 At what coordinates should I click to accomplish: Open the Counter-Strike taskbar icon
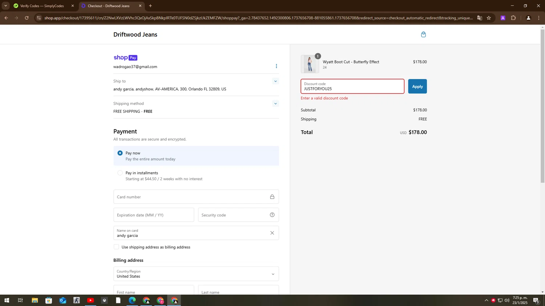tap(77, 300)
